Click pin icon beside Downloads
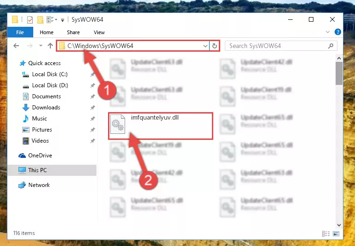This screenshot has width=355, height=246. click(x=92, y=108)
